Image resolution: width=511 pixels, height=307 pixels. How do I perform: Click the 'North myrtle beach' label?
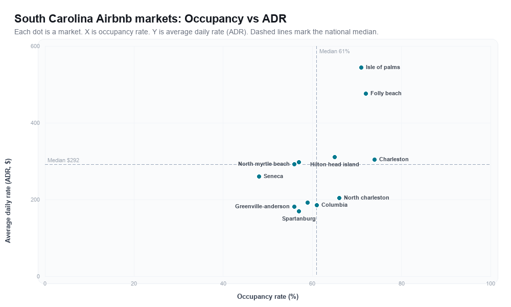click(264, 164)
